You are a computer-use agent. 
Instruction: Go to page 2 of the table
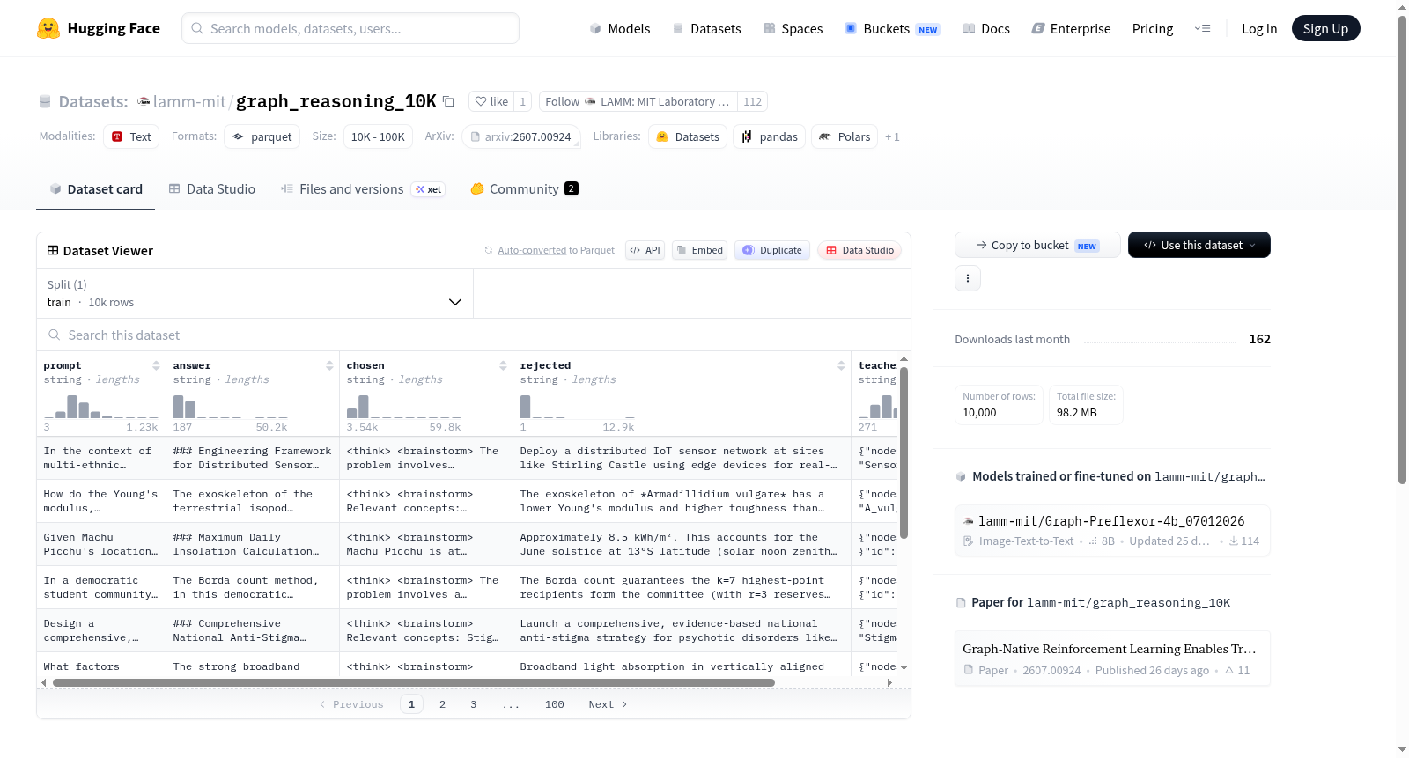click(x=442, y=704)
